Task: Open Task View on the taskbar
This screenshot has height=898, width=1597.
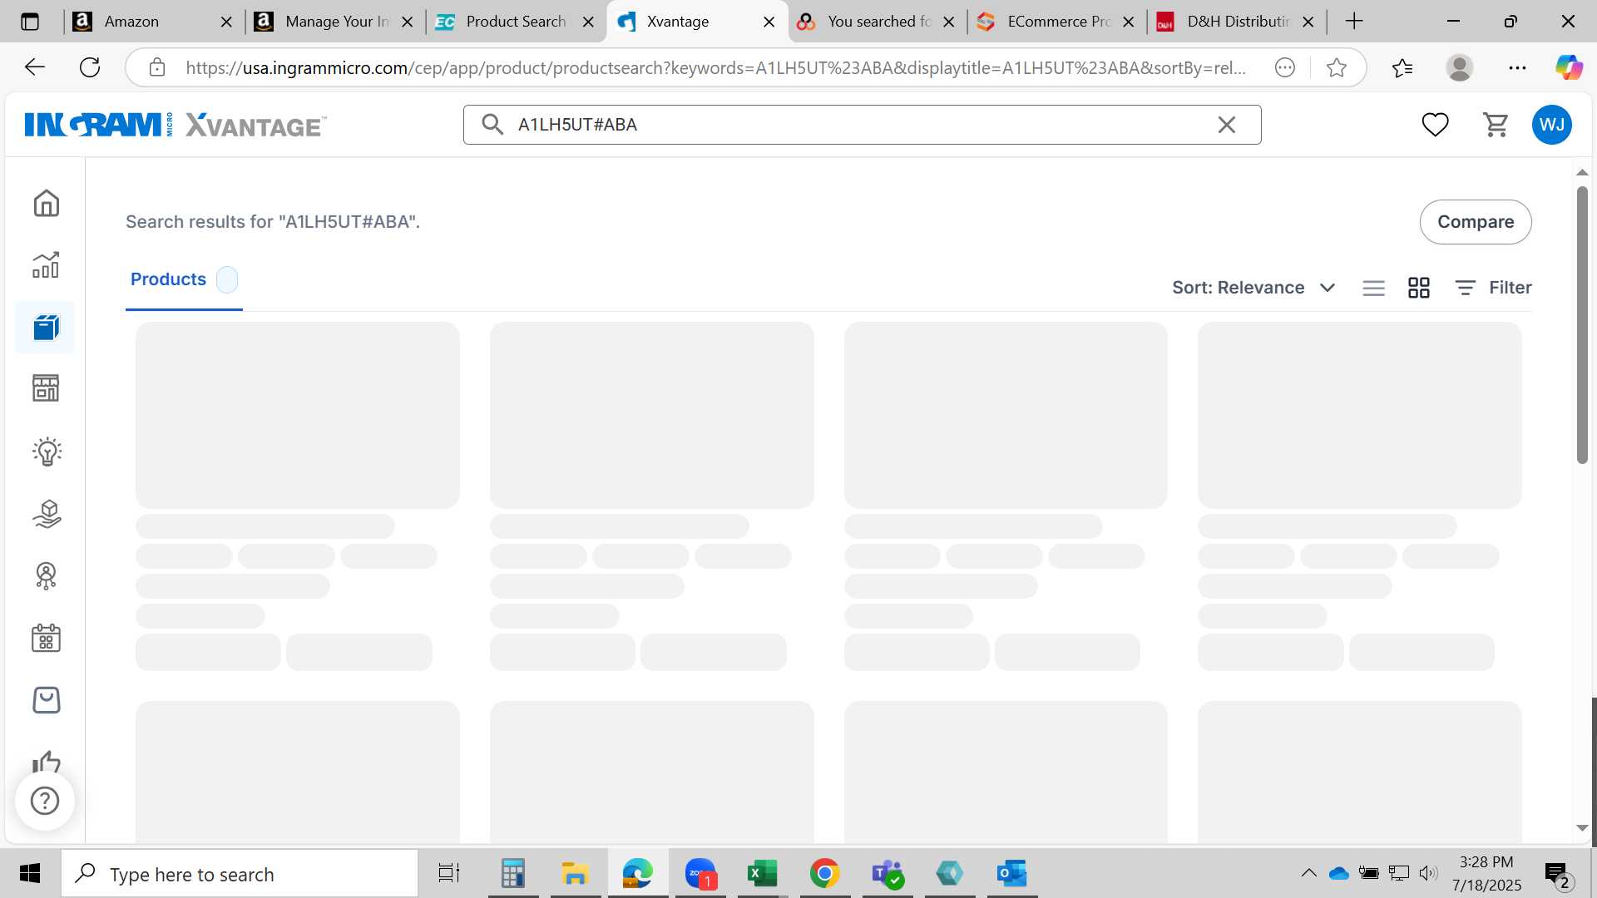Action: point(449,874)
